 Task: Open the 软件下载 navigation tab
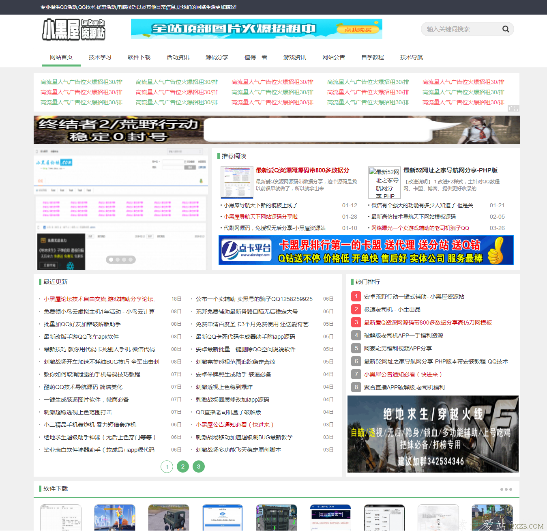coord(139,57)
